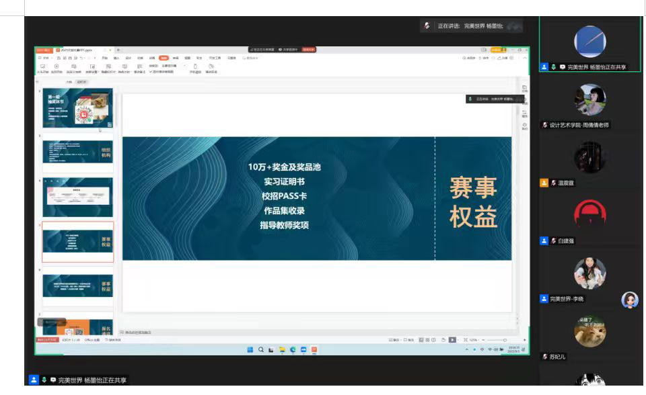
Task: Toggle the display presenter view checkbox
Action: coord(151,71)
